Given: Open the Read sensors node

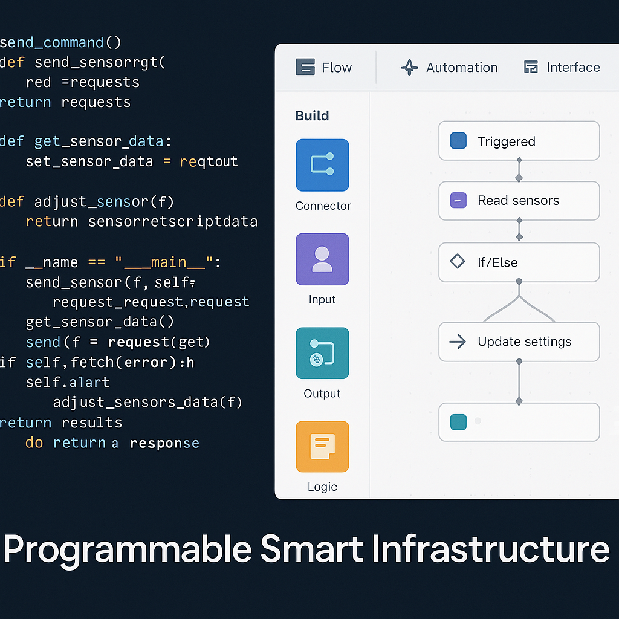Looking at the screenshot, I should point(519,200).
